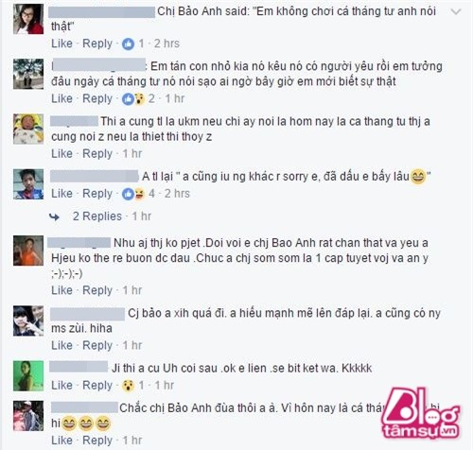Reply to the 'Chắc chị Bảo Anh đùa' comment
The width and height of the screenshot is (473, 450).
[x=97, y=441]
